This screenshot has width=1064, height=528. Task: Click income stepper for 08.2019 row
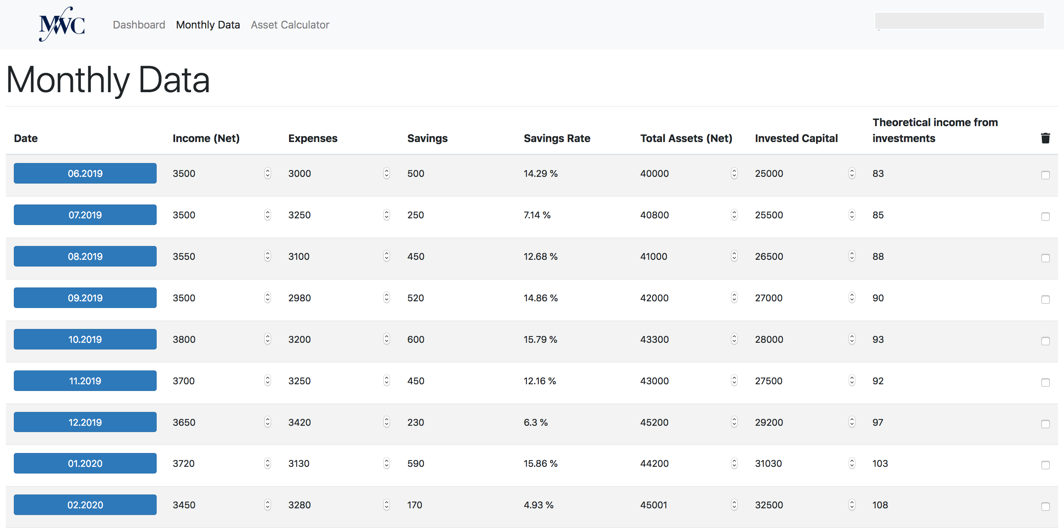tap(268, 256)
